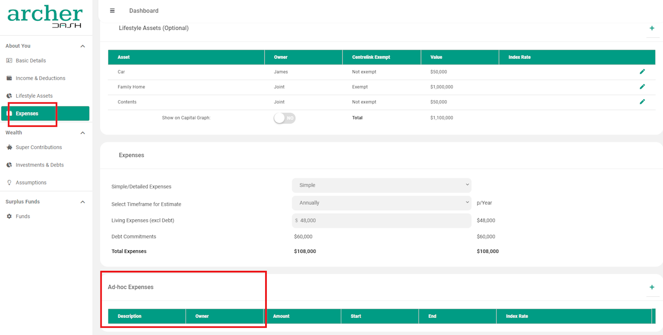Add a new ad-hoc expense with plus icon
This screenshot has height=335, width=663.
pyautogui.click(x=652, y=287)
